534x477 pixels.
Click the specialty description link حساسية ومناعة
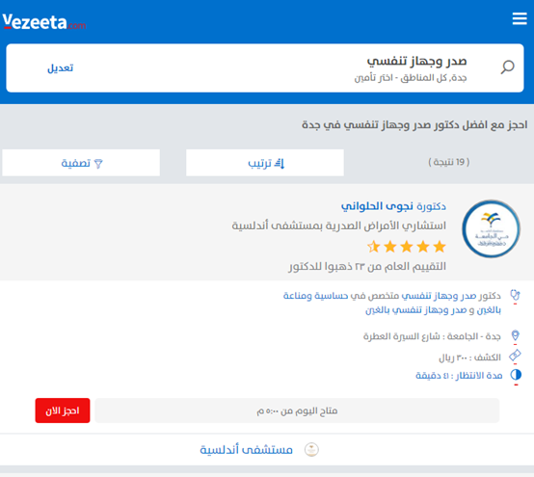pyautogui.click(x=391, y=303)
